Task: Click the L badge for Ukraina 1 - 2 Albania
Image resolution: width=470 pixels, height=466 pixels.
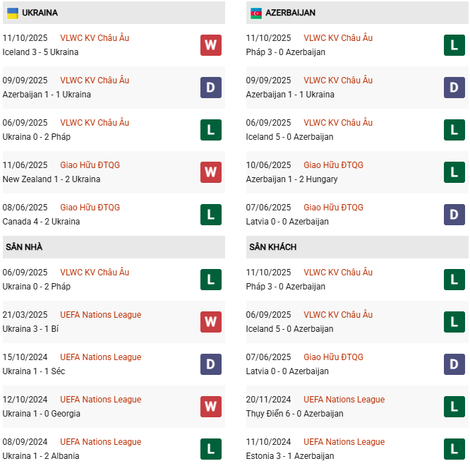Action: click(210, 449)
